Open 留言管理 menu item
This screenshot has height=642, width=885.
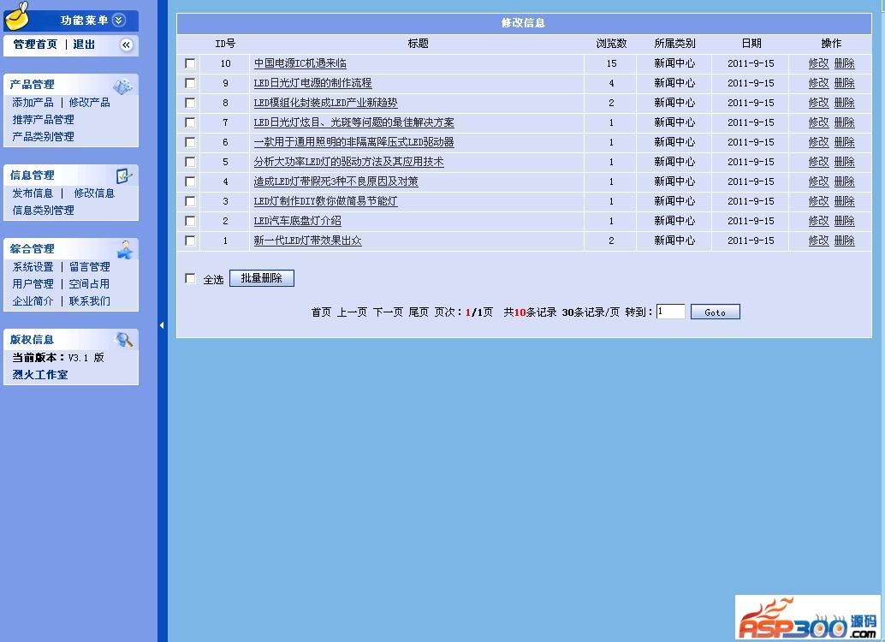(89, 266)
